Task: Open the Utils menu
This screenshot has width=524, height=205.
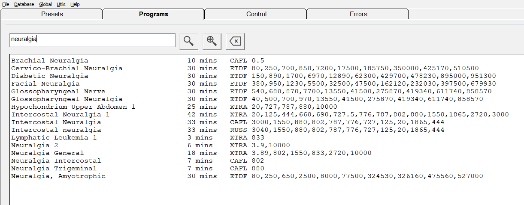Action: pos(61,4)
